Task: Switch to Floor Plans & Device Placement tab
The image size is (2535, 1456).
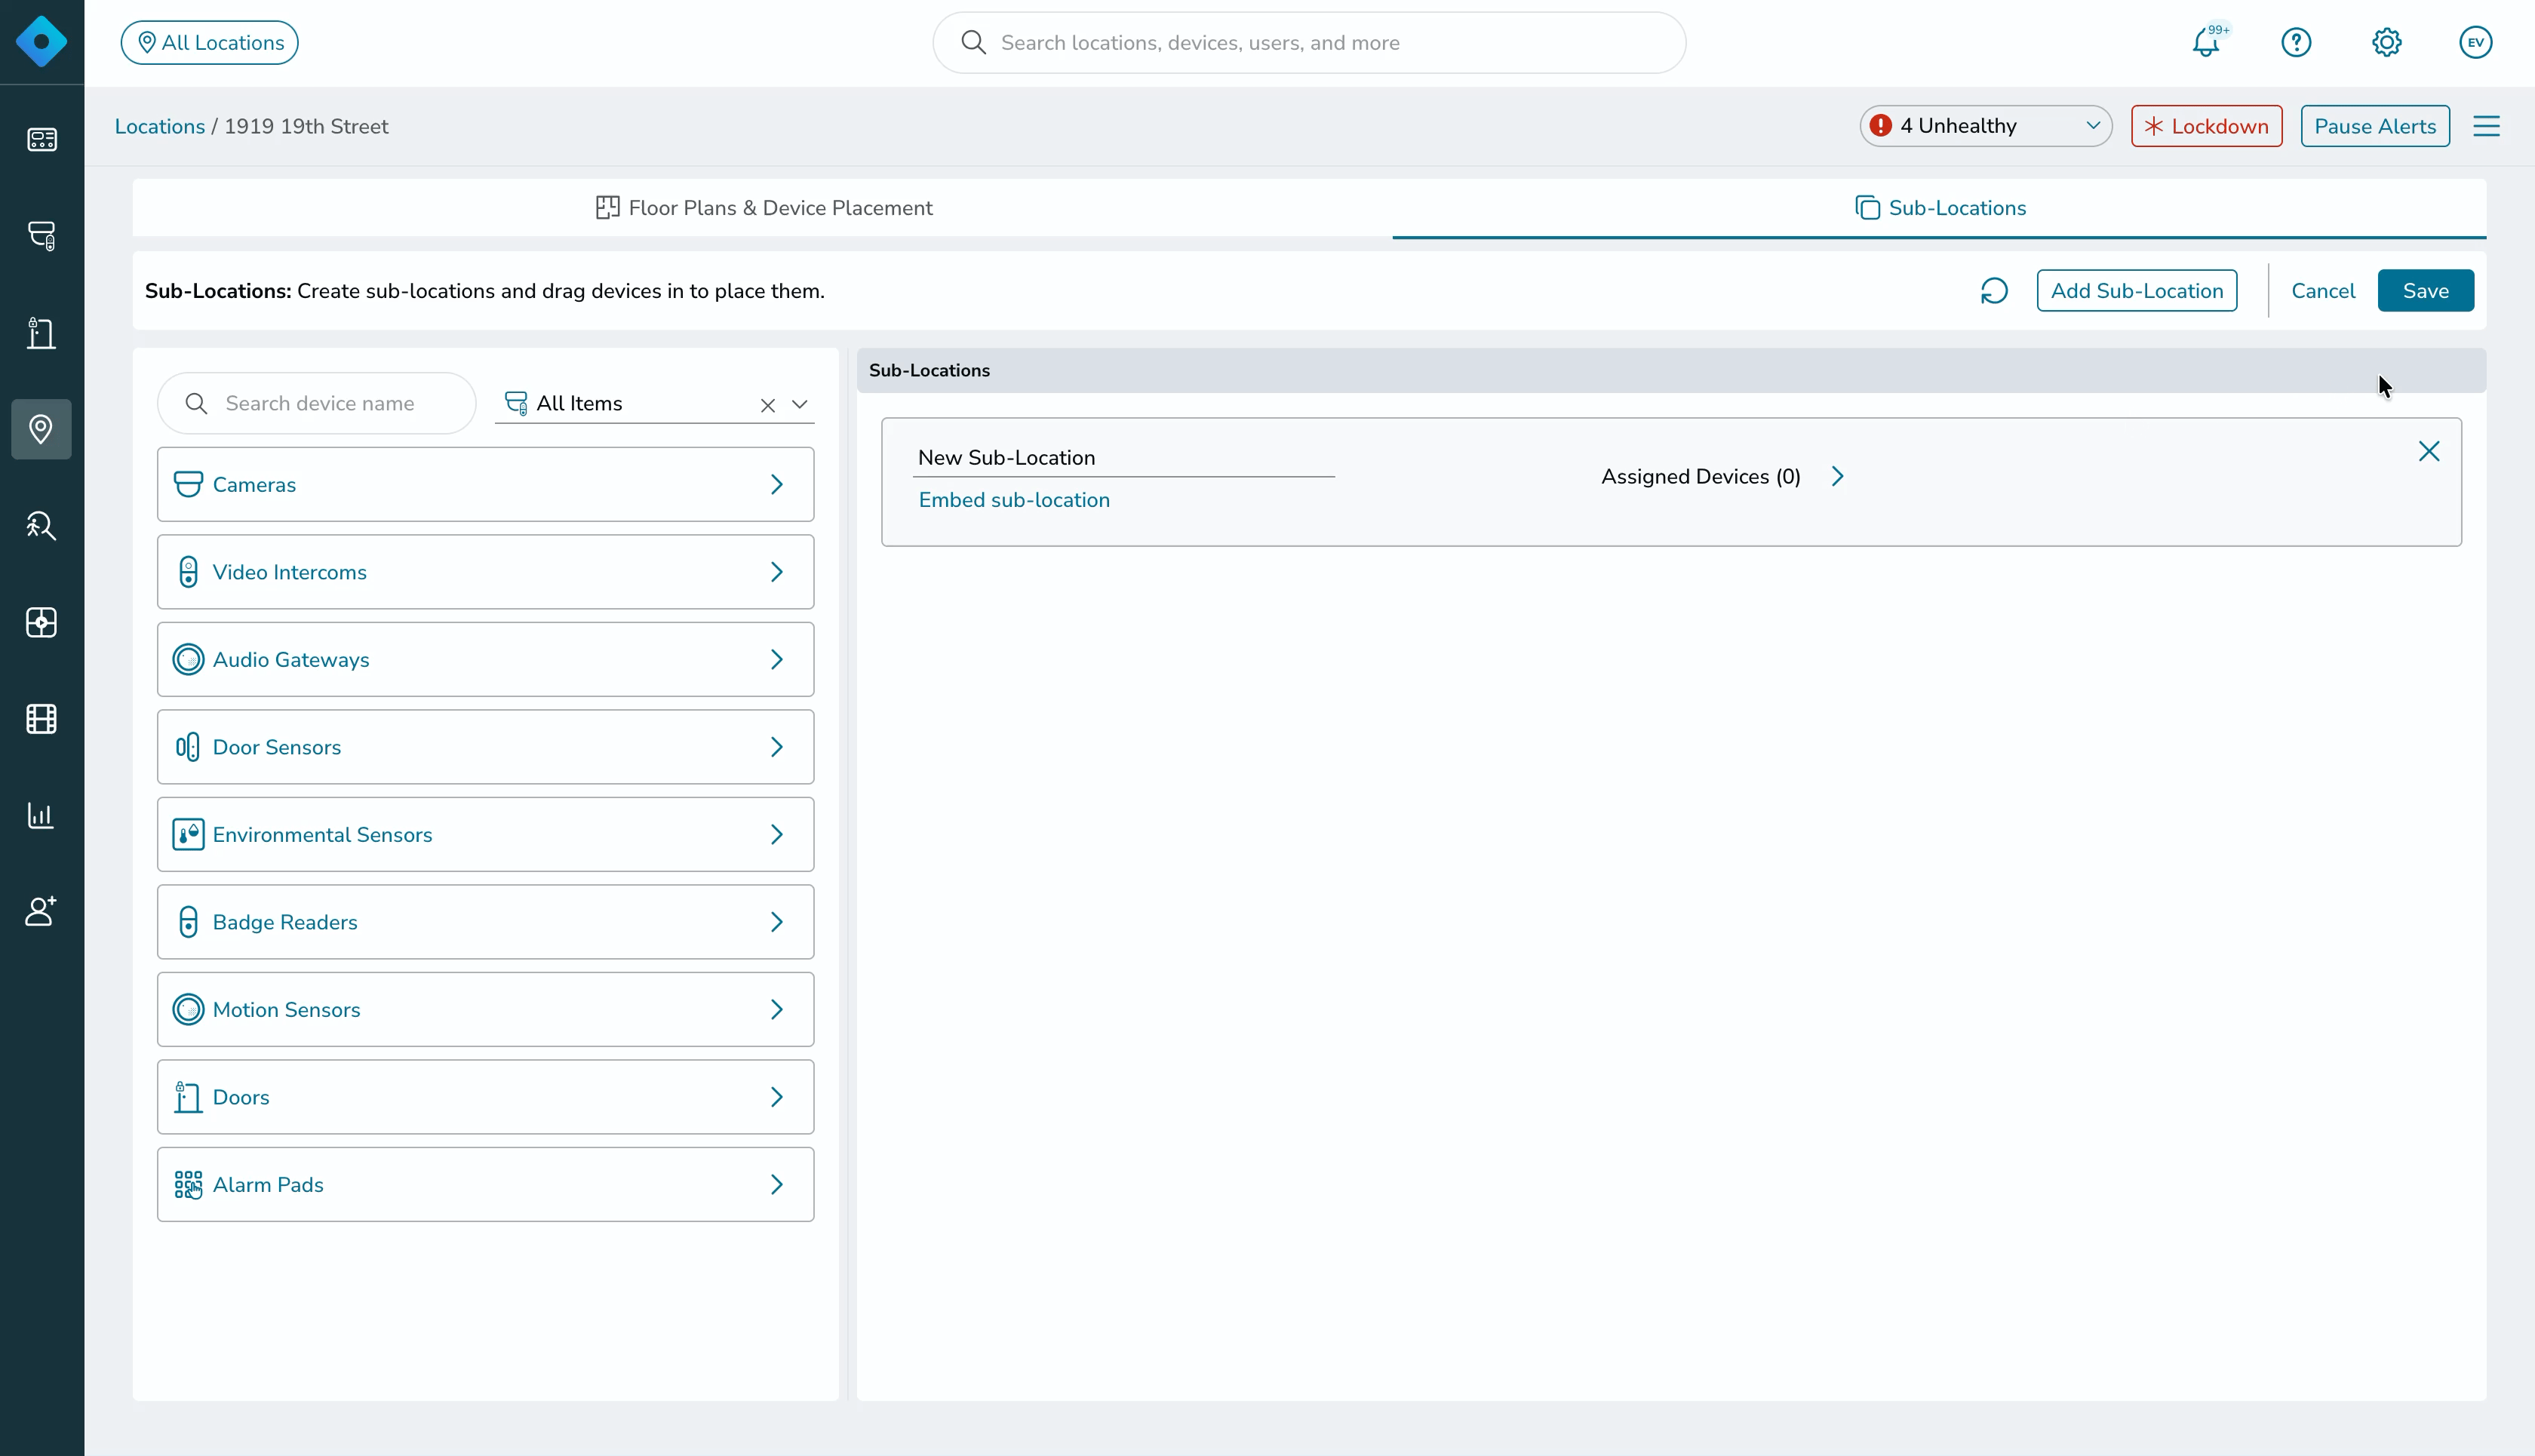Action: pyautogui.click(x=763, y=208)
